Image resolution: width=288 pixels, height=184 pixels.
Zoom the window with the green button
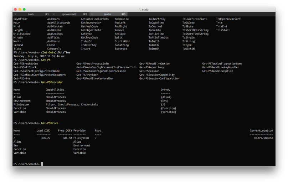[24, 9]
